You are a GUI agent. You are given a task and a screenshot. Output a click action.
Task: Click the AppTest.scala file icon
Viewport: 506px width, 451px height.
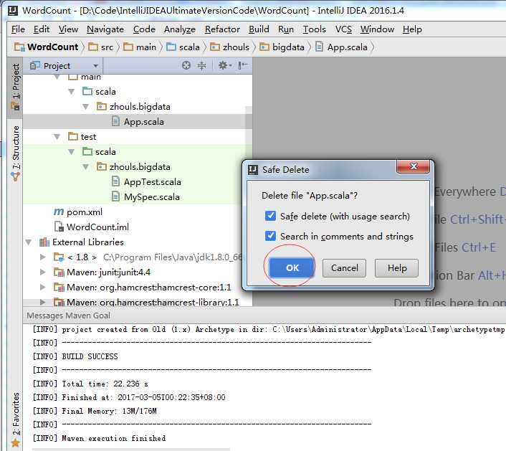pos(115,181)
